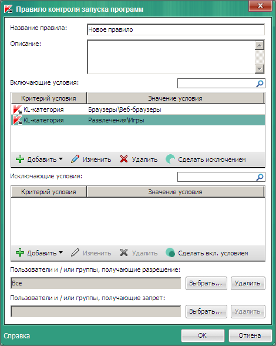This screenshot has width=276, height=346.
Task: Click the permission users field showing Все
Action: coord(96,284)
